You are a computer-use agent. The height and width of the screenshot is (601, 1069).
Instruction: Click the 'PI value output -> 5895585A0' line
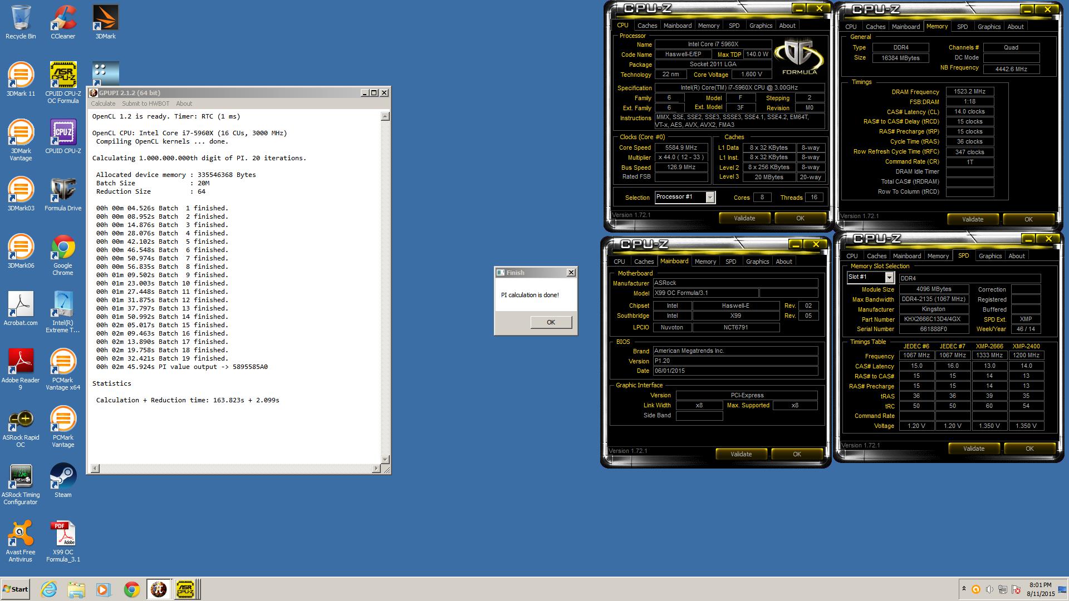182,367
